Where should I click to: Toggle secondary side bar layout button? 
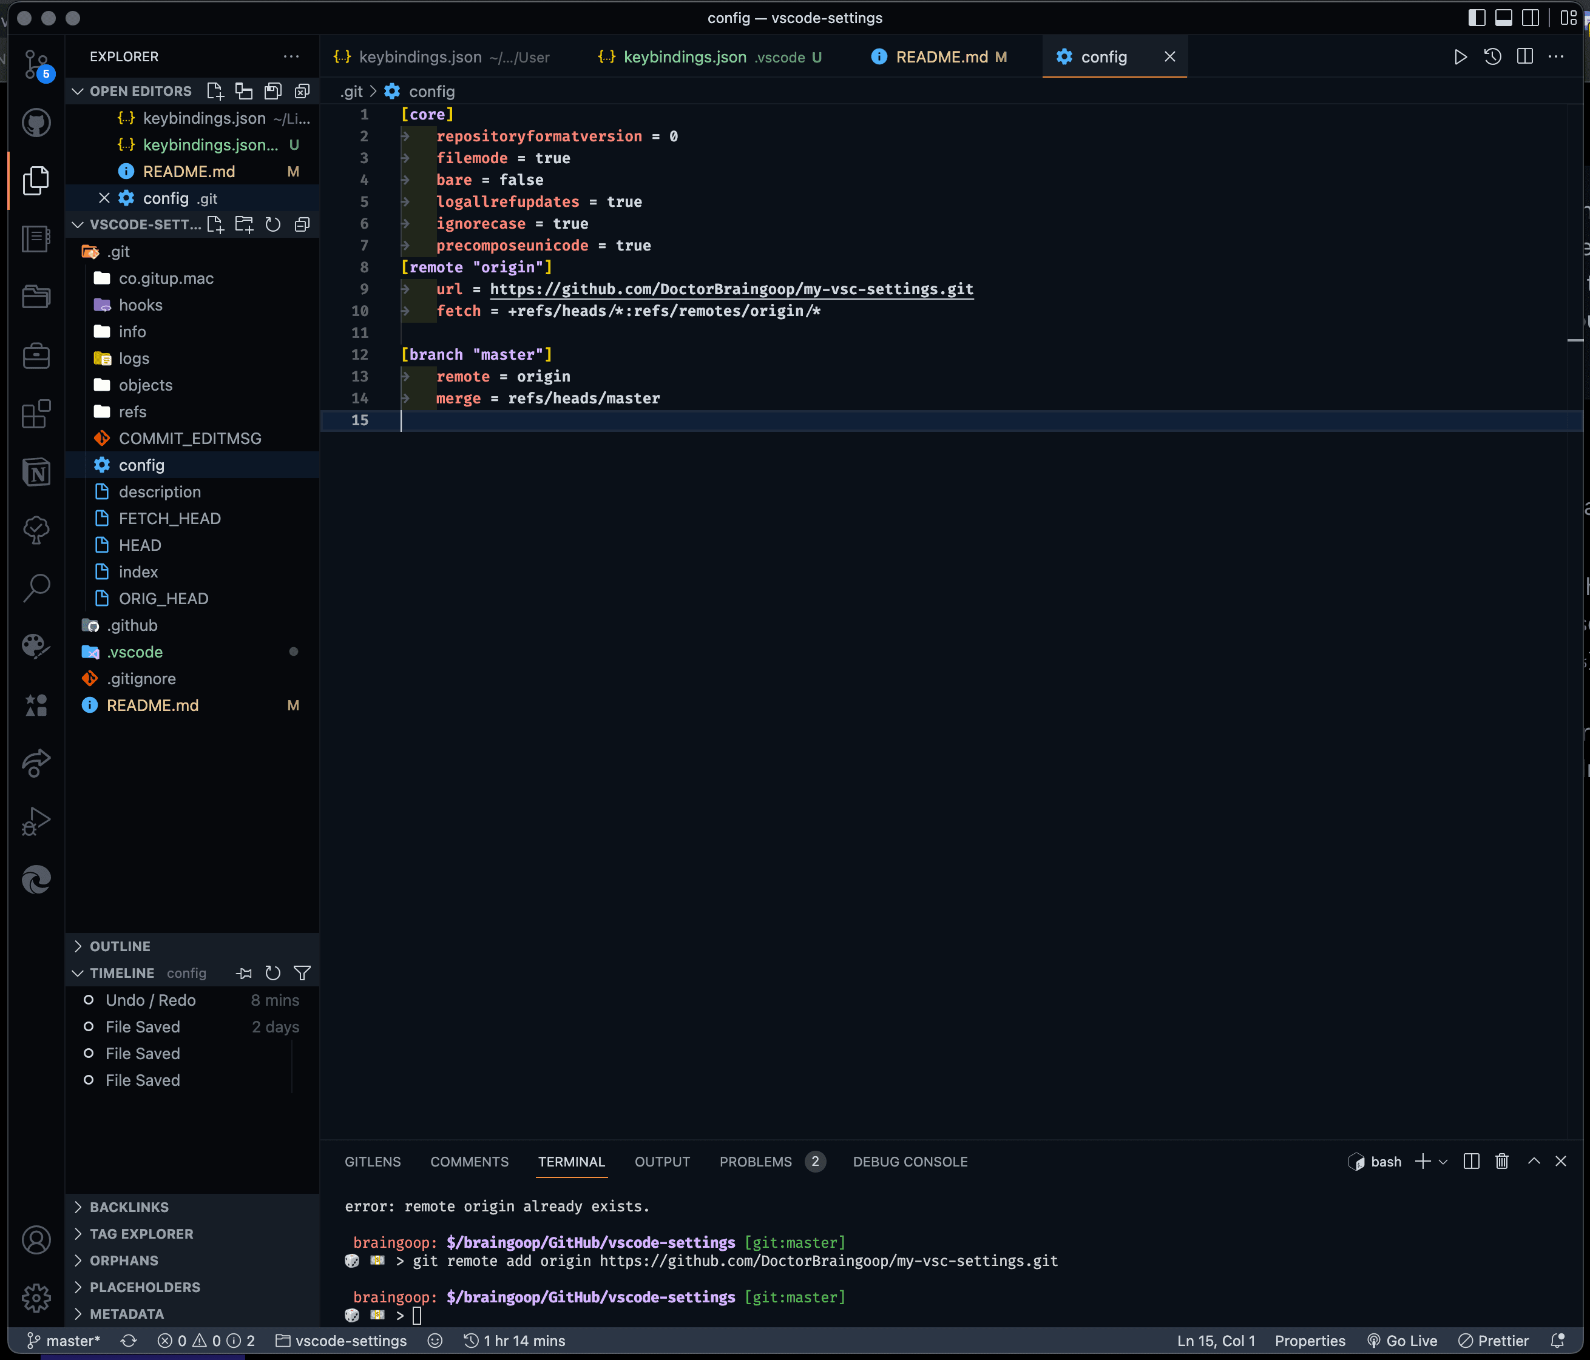click(x=1530, y=18)
